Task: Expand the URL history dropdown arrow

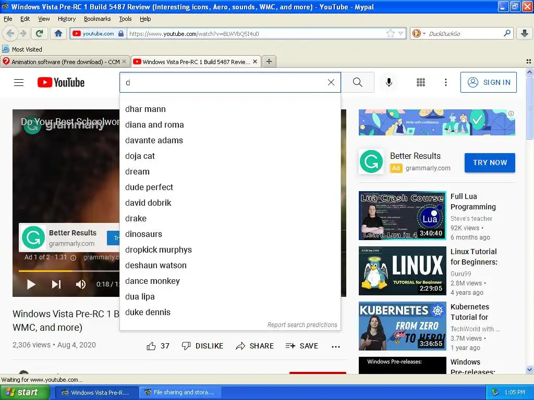Action: pyautogui.click(x=401, y=33)
